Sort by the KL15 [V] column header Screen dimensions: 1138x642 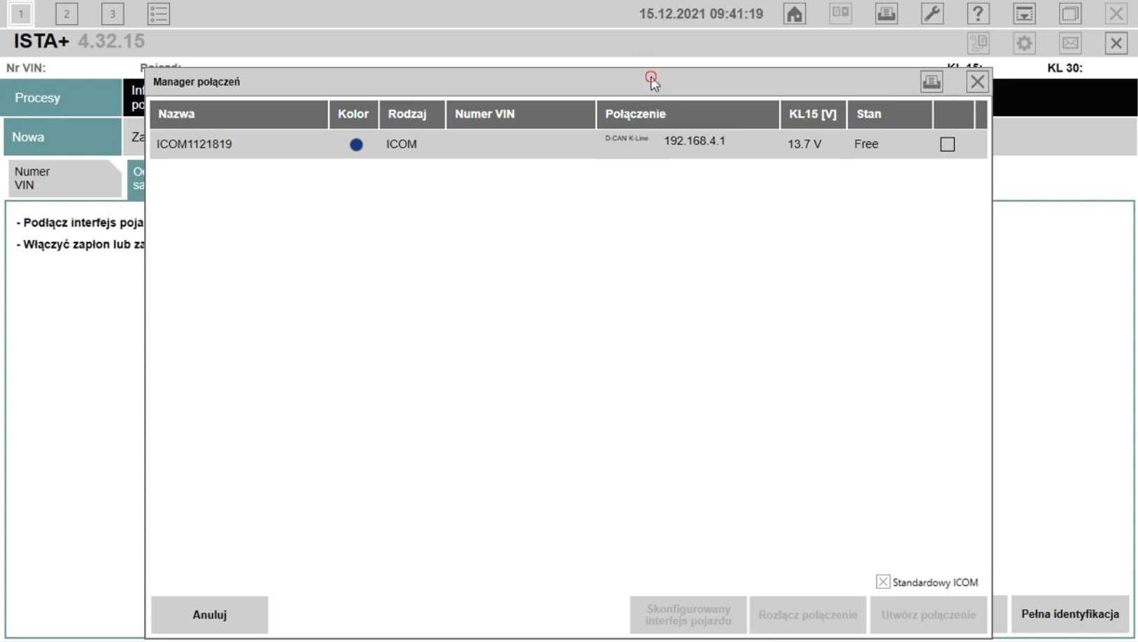[813, 114]
